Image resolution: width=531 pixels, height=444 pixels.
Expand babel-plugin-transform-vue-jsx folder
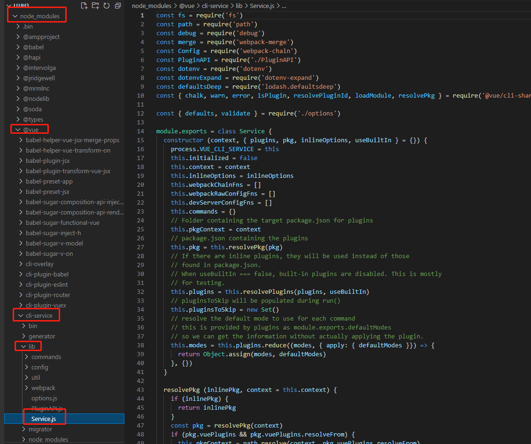21,171
